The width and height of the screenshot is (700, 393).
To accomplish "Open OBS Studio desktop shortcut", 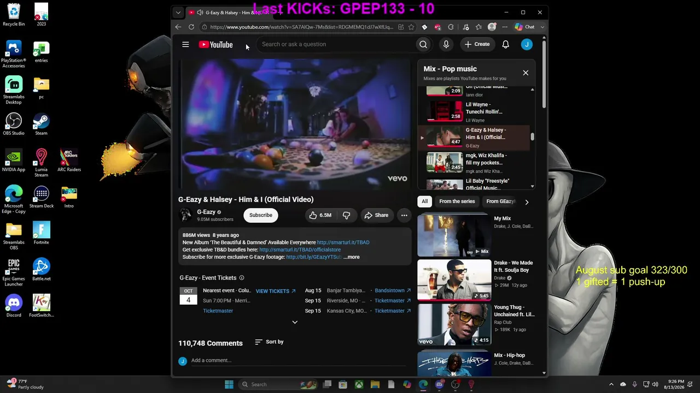I will [x=14, y=124].
